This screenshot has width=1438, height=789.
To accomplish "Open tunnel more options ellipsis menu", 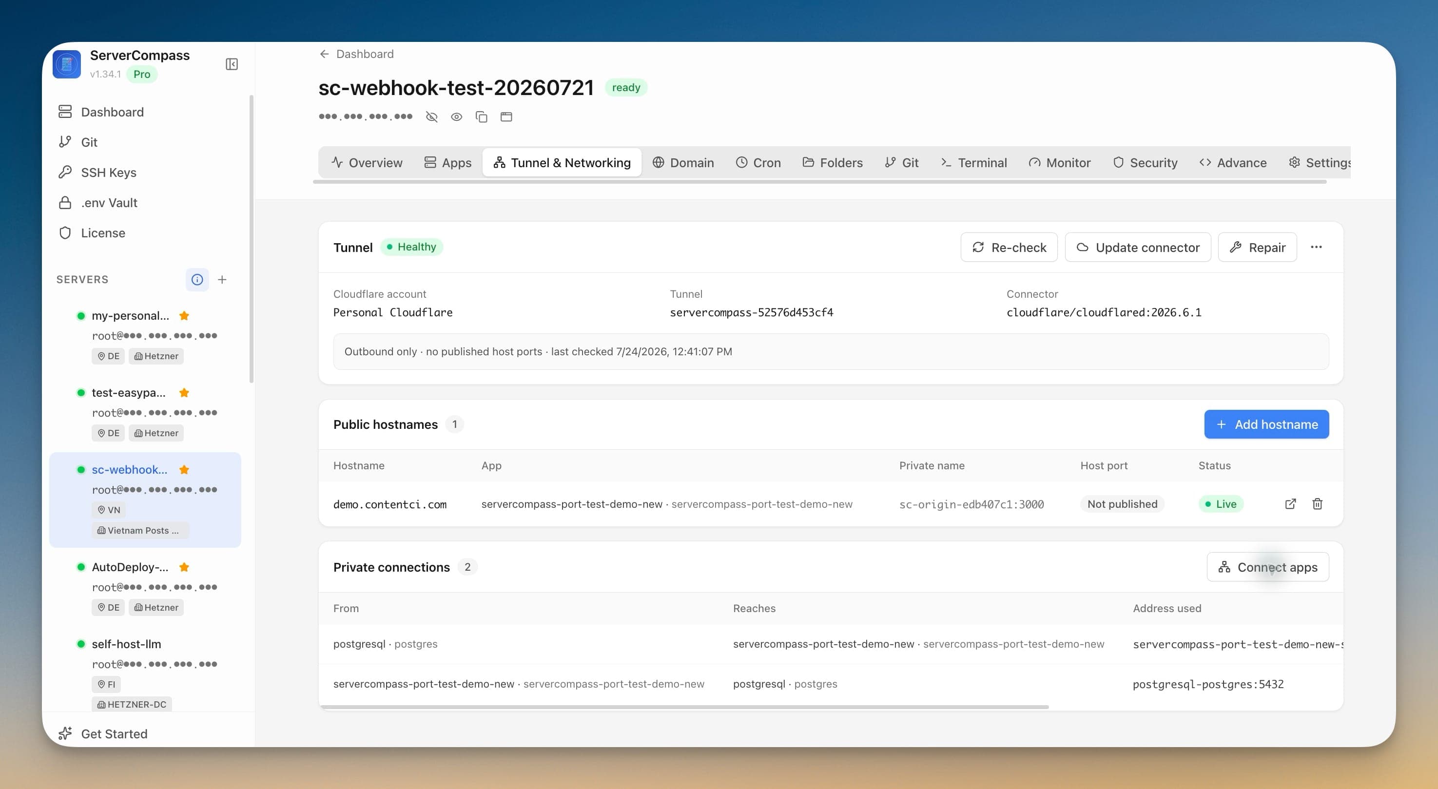I will click(1316, 247).
